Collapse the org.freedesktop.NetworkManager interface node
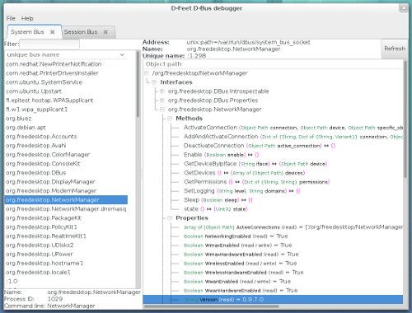The image size is (412, 313). pos(162,110)
